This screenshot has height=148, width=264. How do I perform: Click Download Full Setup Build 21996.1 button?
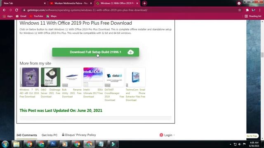tap(96, 52)
